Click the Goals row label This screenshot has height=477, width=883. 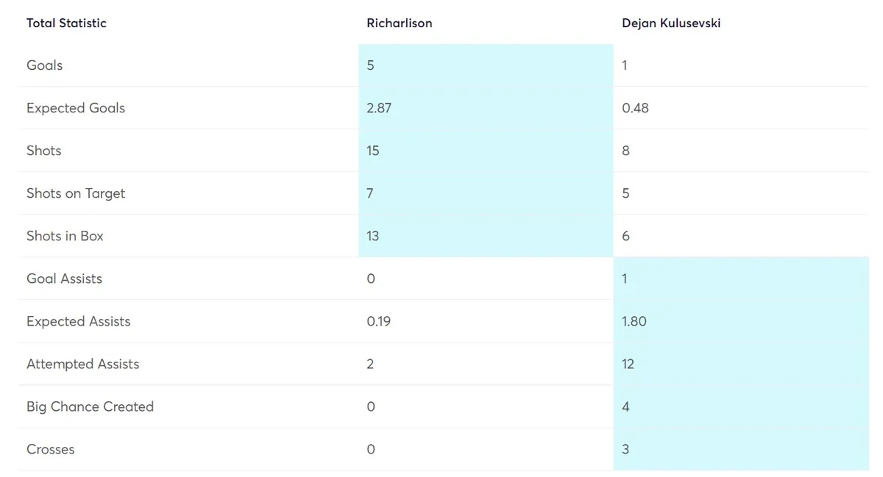[44, 65]
